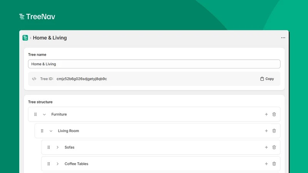Click the code icon beside Tree ID
The height and width of the screenshot is (173, 308).
tap(34, 79)
